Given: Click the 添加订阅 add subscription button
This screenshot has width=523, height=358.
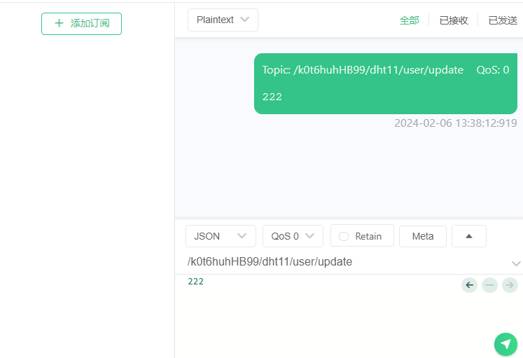Looking at the screenshot, I should [x=81, y=24].
